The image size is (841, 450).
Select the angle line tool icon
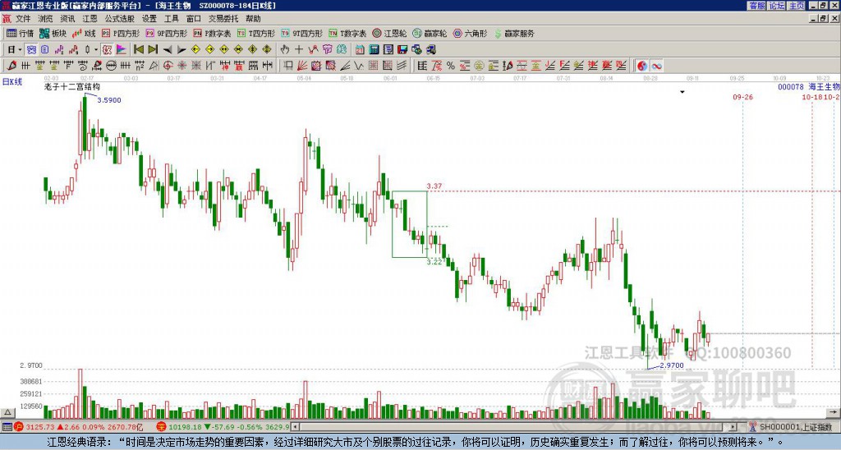tap(345, 66)
